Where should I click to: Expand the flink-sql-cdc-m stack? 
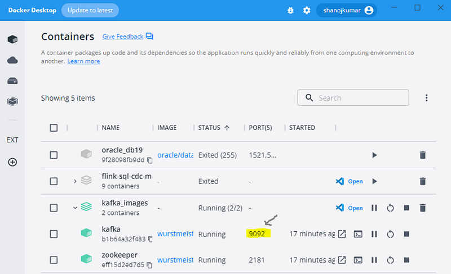(75, 181)
